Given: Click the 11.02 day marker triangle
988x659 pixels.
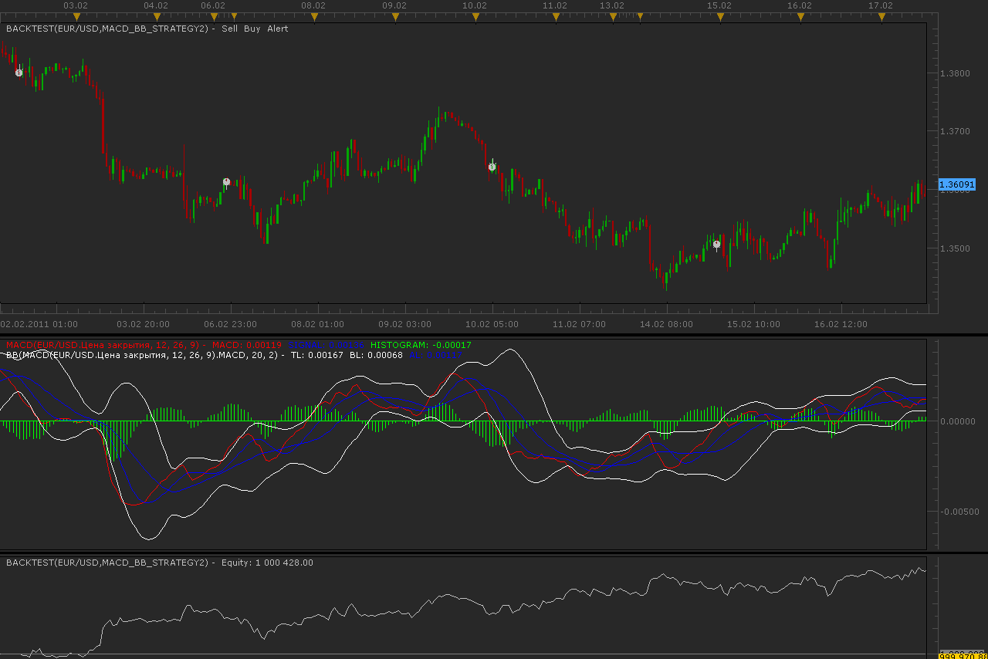Looking at the screenshot, I should click(x=556, y=16).
